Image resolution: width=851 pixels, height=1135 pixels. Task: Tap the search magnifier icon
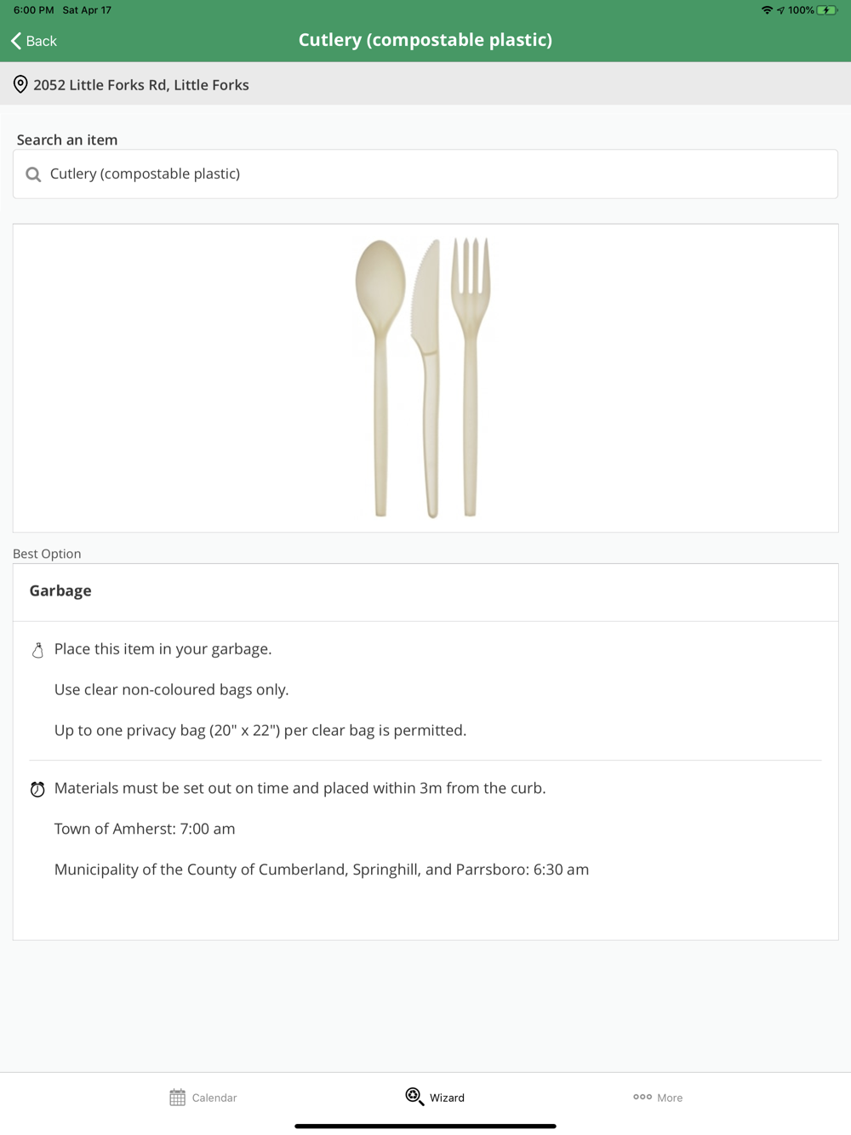[33, 174]
